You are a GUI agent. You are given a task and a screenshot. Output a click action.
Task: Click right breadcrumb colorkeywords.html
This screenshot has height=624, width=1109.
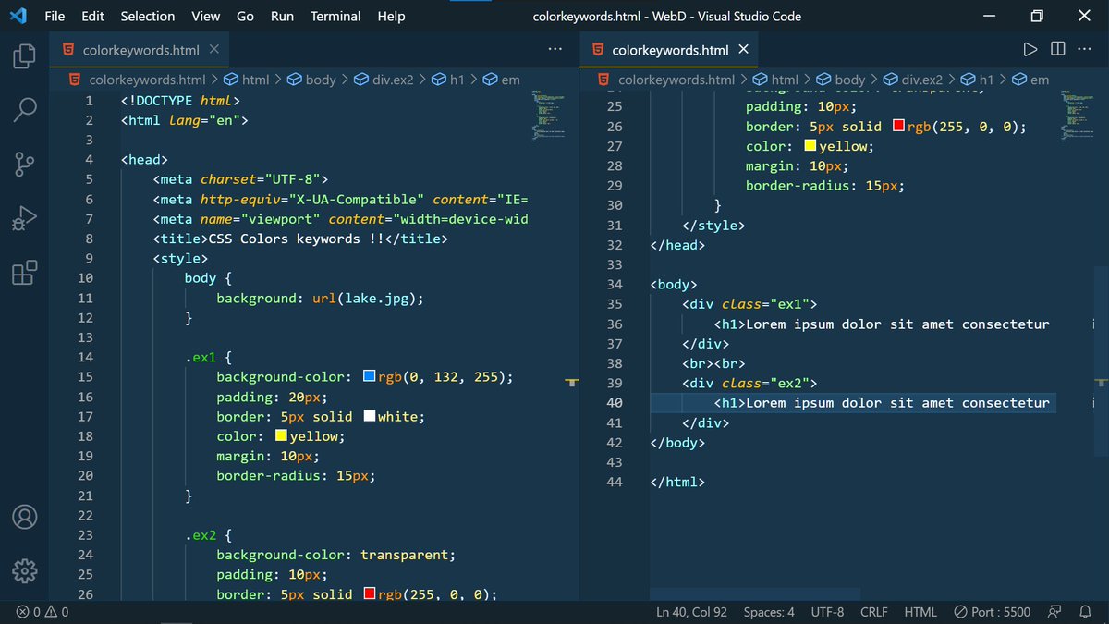coord(665,80)
